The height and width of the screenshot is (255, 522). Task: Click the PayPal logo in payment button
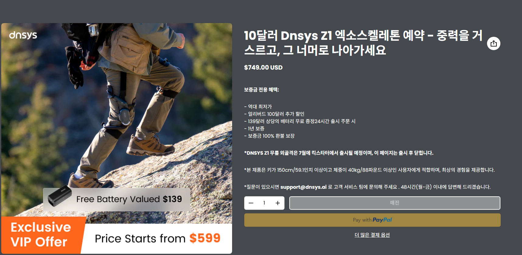point(382,220)
